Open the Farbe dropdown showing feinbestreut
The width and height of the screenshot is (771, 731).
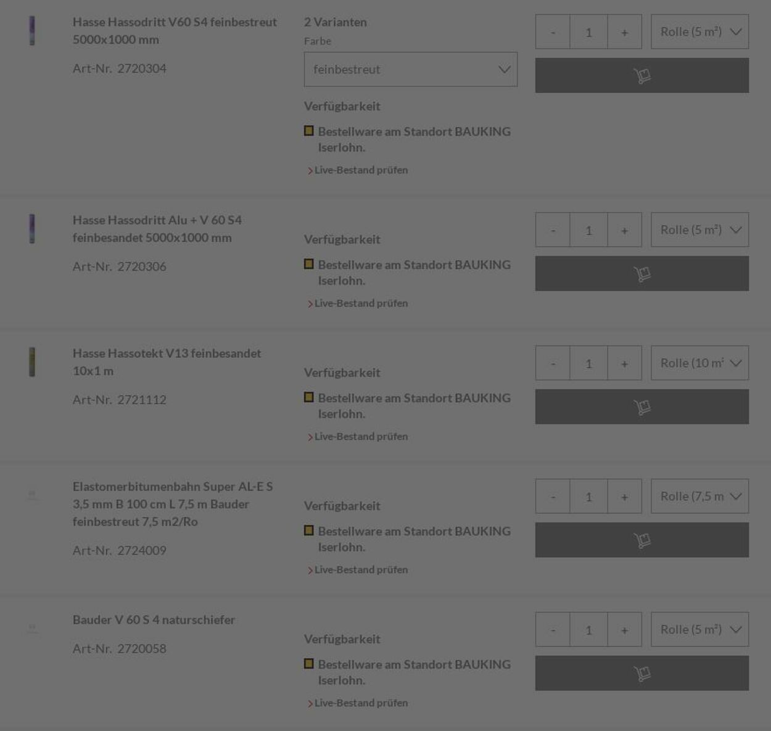(410, 69)
